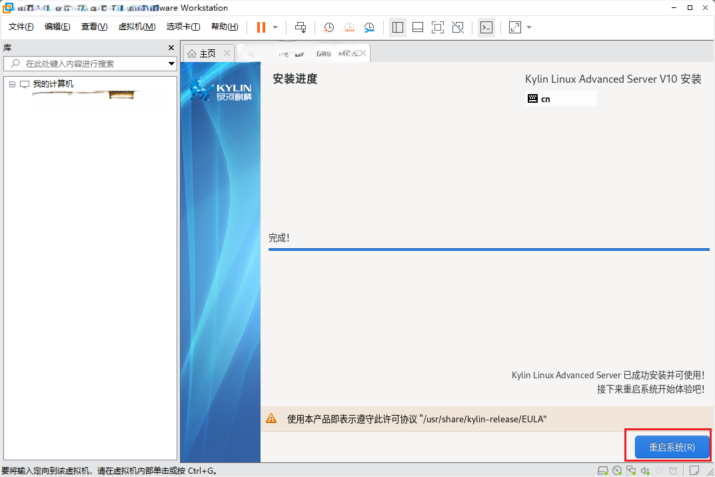Click the 完成! status text
The width and height of the screenshot is (715, 477).
point(279,237)
